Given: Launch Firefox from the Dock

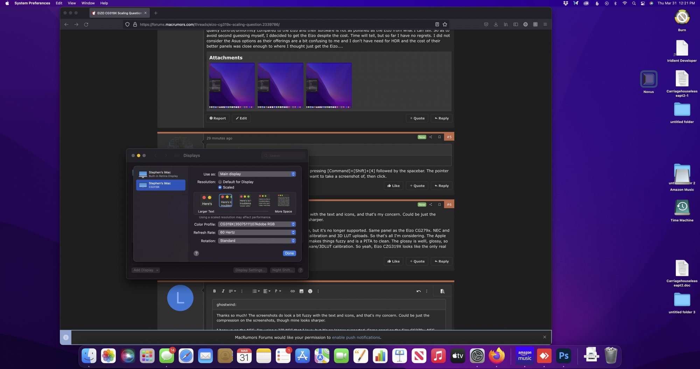Looking at the screenshot, I should pos(497,356).
